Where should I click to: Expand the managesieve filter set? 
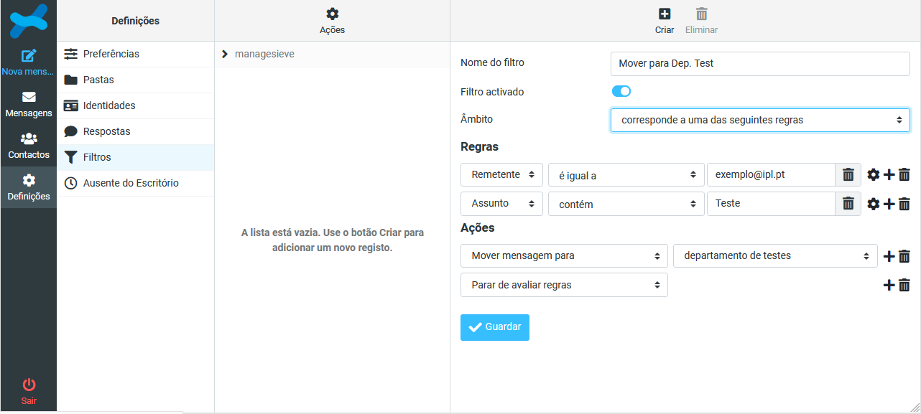(x=225, y=54)
